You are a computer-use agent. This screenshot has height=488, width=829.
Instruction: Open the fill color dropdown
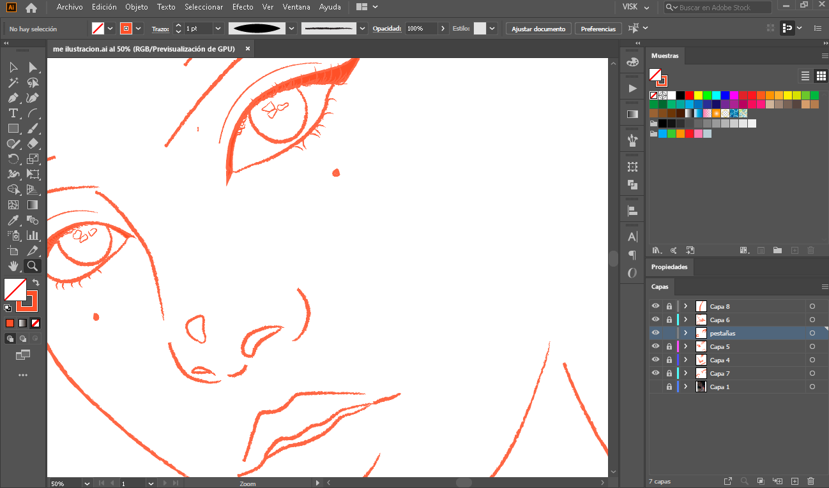tap(110, 29)
